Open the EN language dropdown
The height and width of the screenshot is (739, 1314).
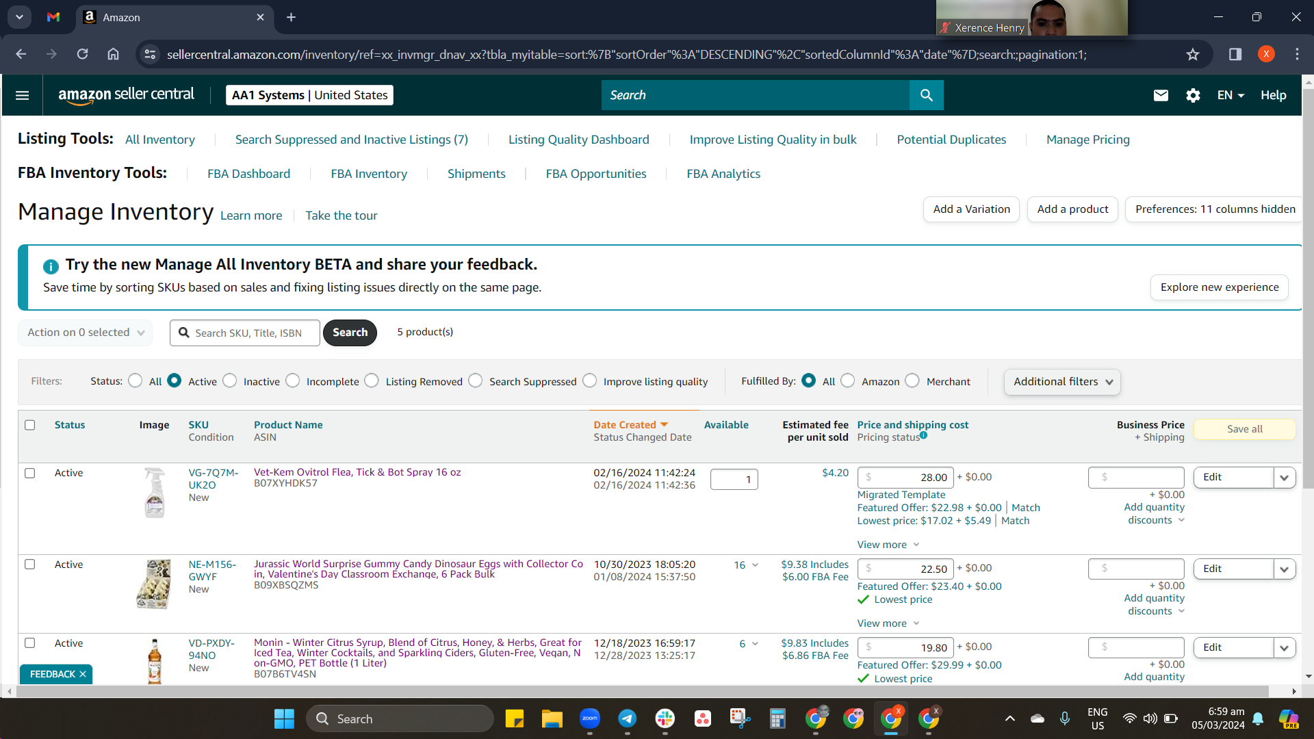(1231, 95)
